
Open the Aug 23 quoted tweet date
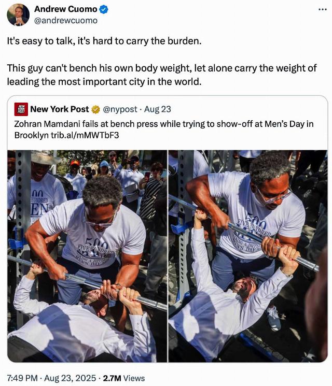coord(158,109)
